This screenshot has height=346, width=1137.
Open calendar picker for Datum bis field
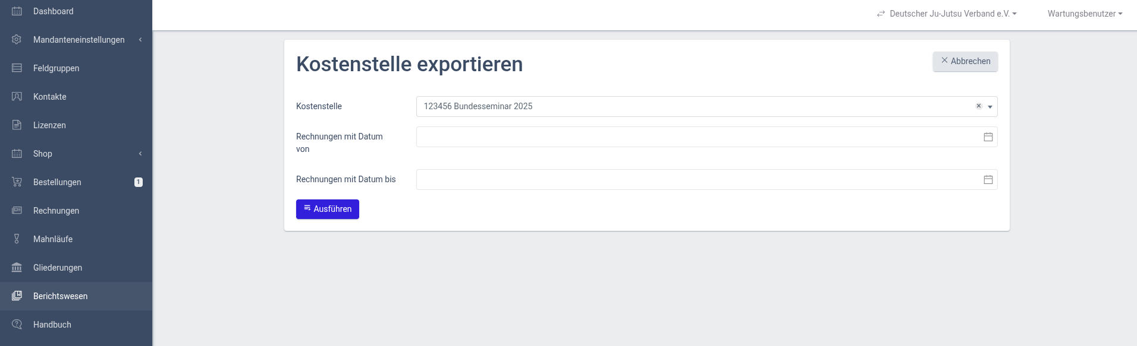click(x=988, y=180)
